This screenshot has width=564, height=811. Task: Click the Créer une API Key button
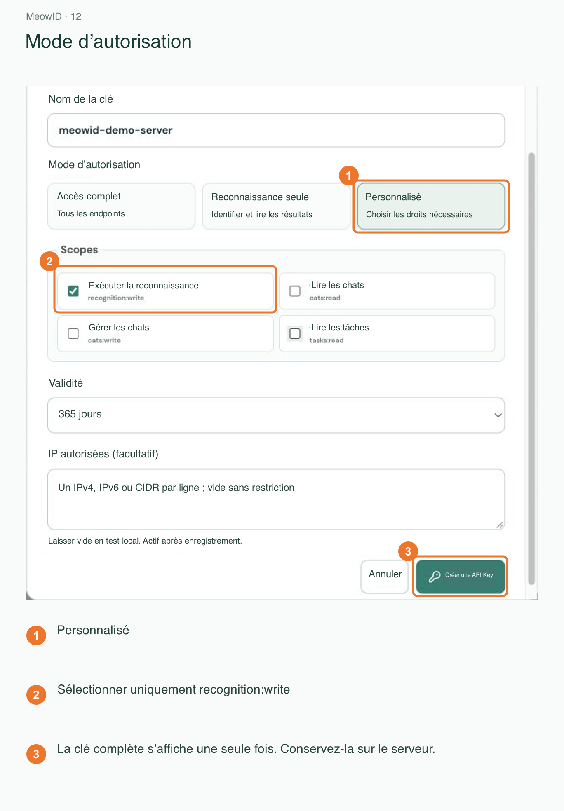point(461,576)
